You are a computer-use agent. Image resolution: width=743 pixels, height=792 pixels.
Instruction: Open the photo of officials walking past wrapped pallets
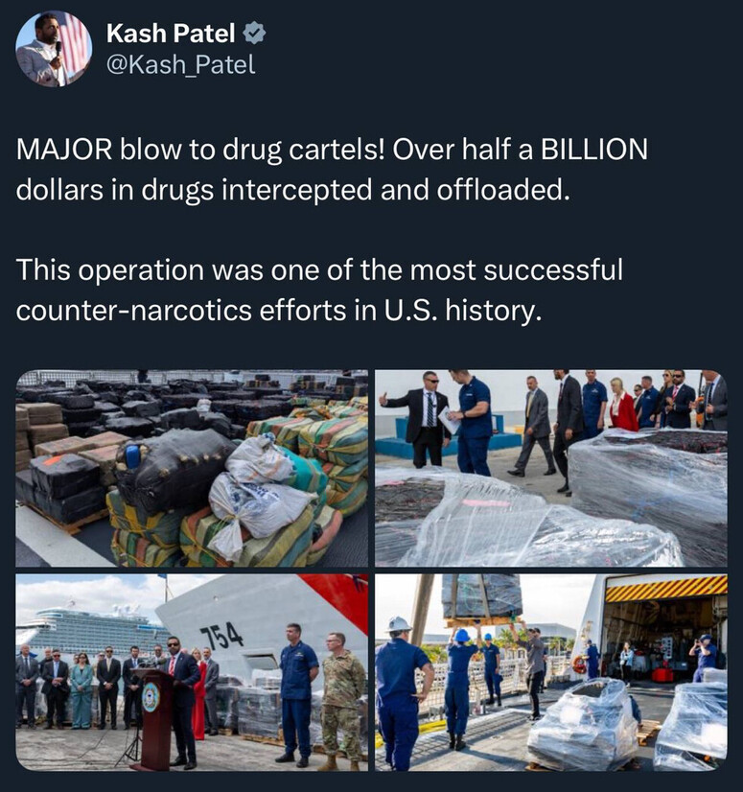pos(551,468)
